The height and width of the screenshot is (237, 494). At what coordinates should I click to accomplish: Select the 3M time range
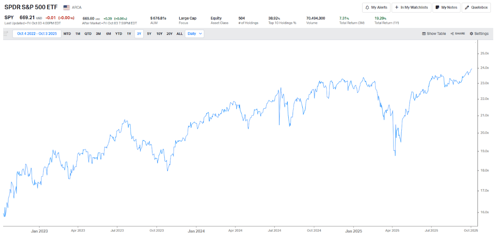pyautogui.click(x=98, y=34)
